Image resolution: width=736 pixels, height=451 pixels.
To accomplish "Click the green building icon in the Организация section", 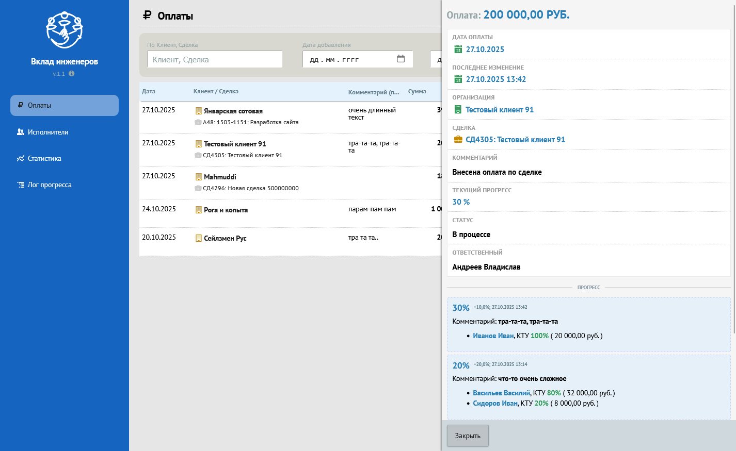I will pos(458,110).
